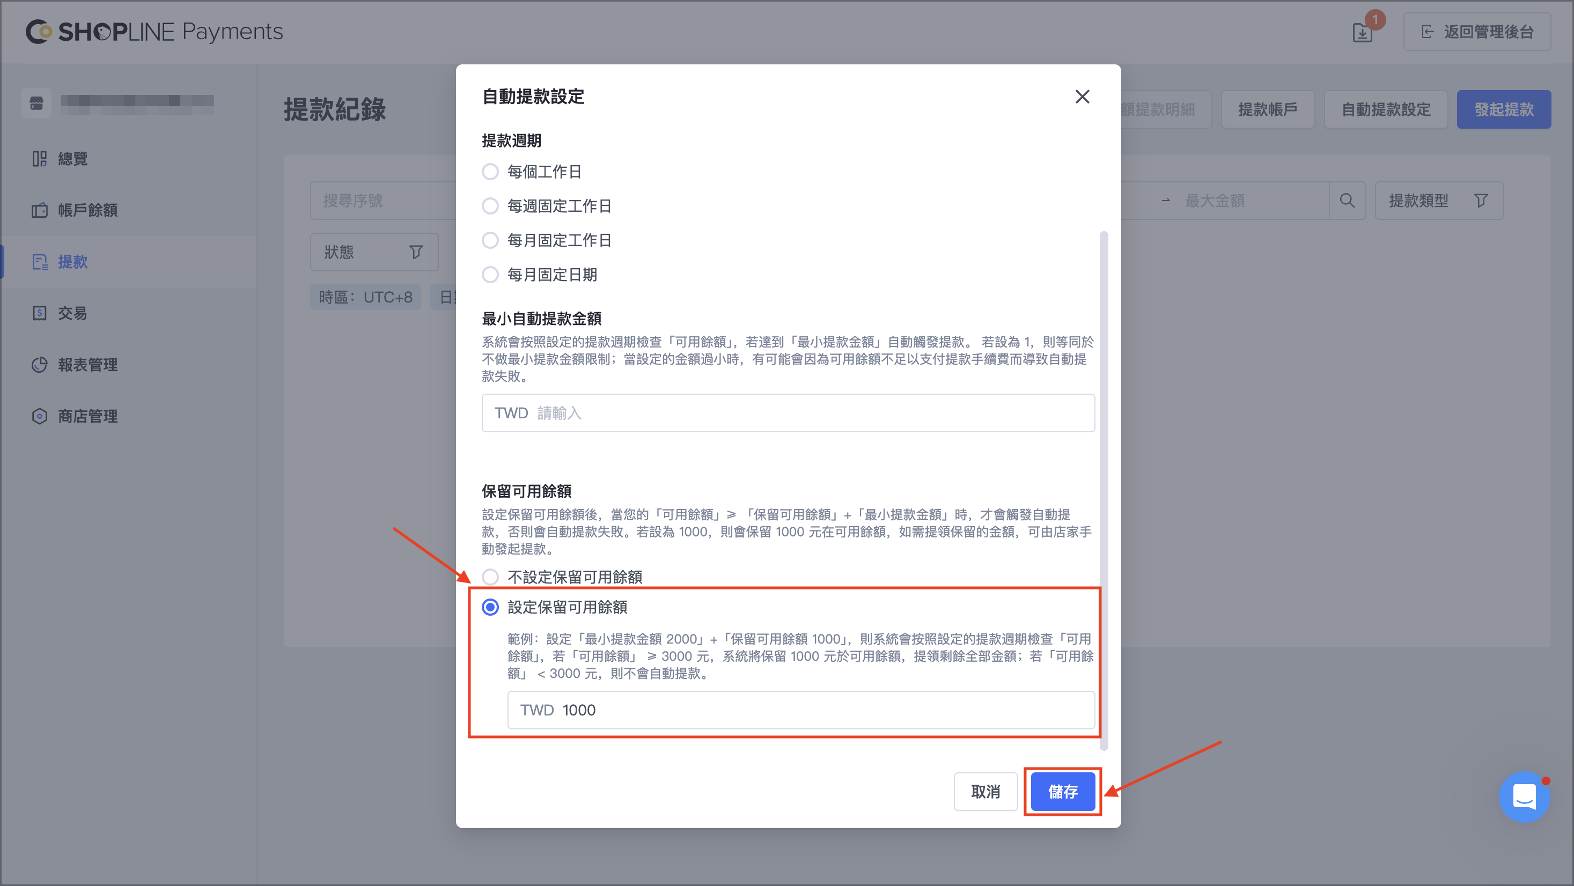Click the 保留可用餘額 input showing 1000
Viewport: 1574px width, 886px height.
tap(801, 710)
